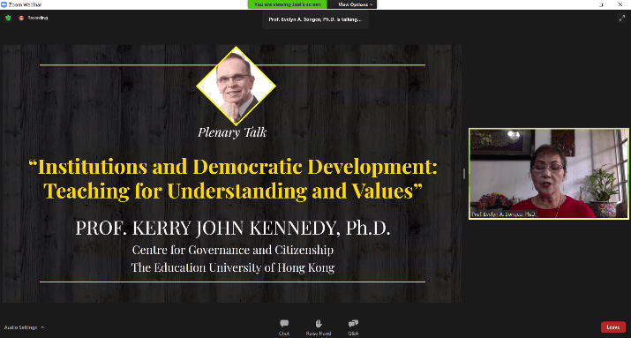Click the Plenary Talk slide title text
This screenshot has width=631, height=338.
(232, 132)
